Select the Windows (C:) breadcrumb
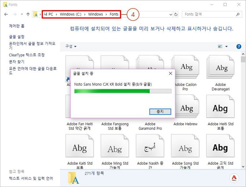 pyautogui.click(x=71, y=14)
